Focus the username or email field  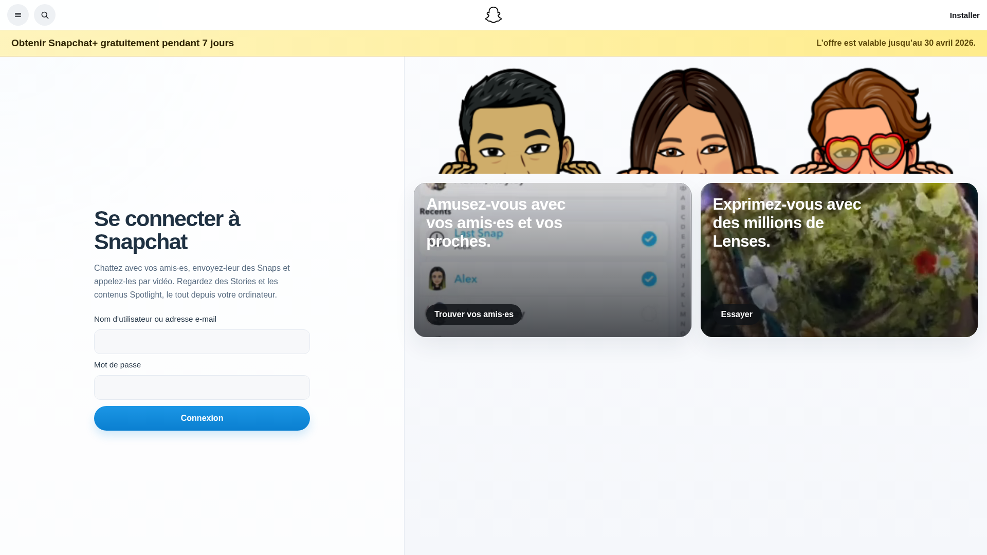pyautogui.click(x=202, y=342)
